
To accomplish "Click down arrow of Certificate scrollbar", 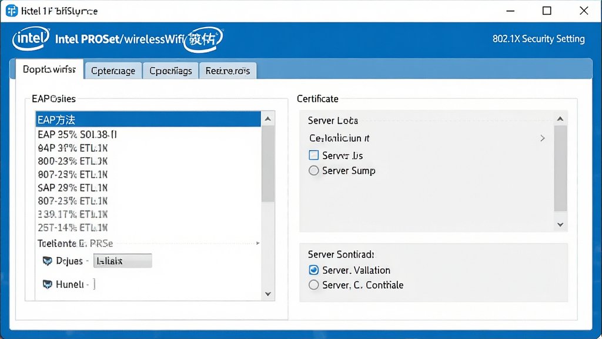I will click(x=560, y=224).
